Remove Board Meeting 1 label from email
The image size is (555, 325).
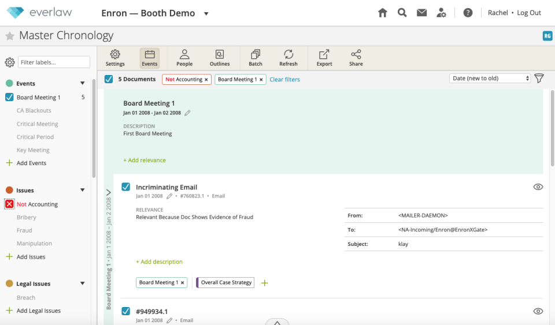coord(182,283)
